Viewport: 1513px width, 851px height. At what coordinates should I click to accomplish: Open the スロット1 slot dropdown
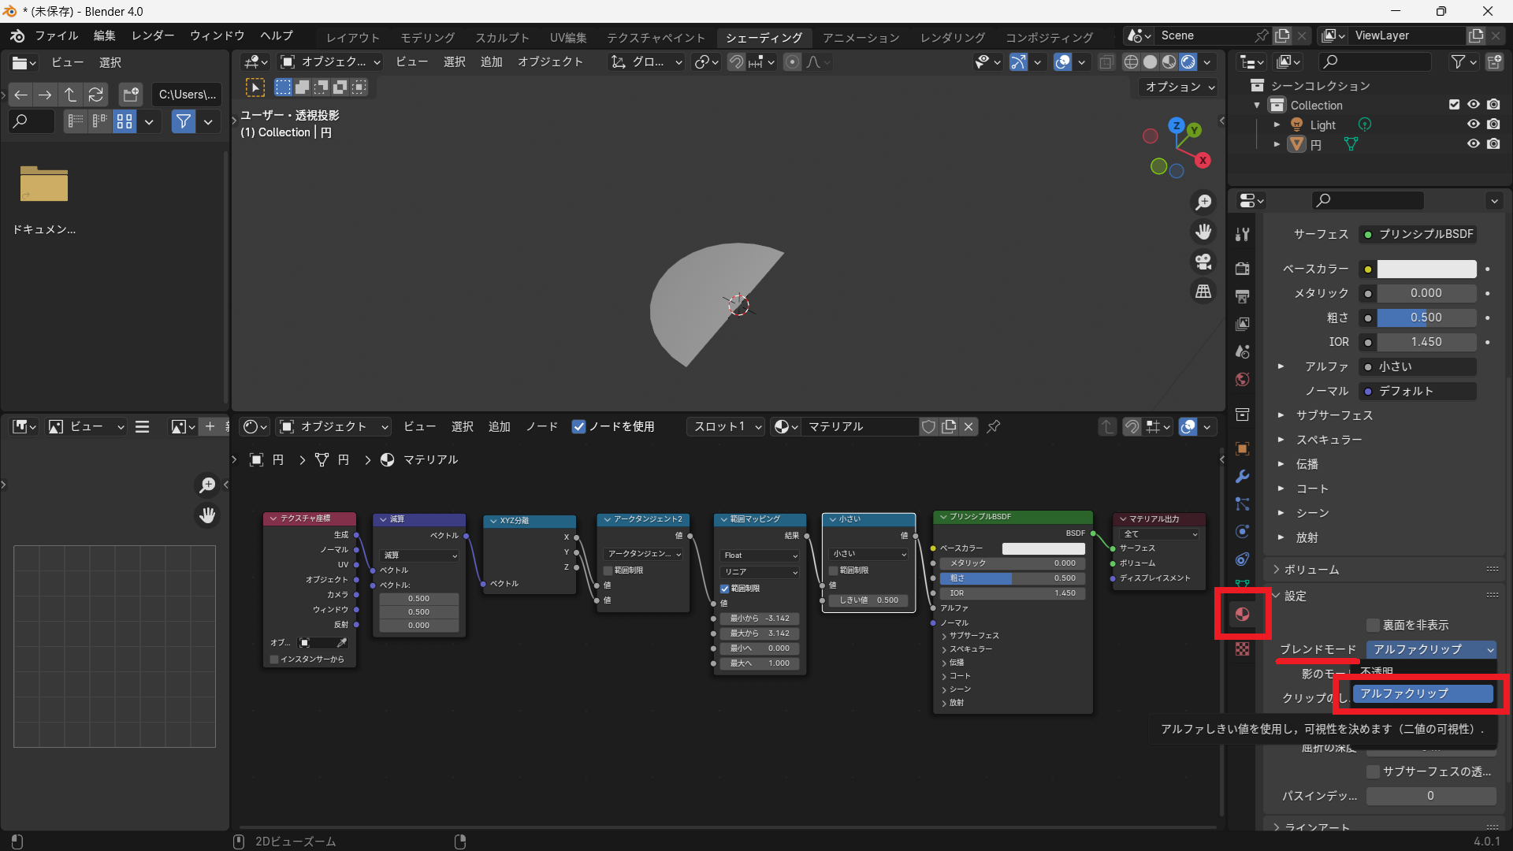click(726, 426)
